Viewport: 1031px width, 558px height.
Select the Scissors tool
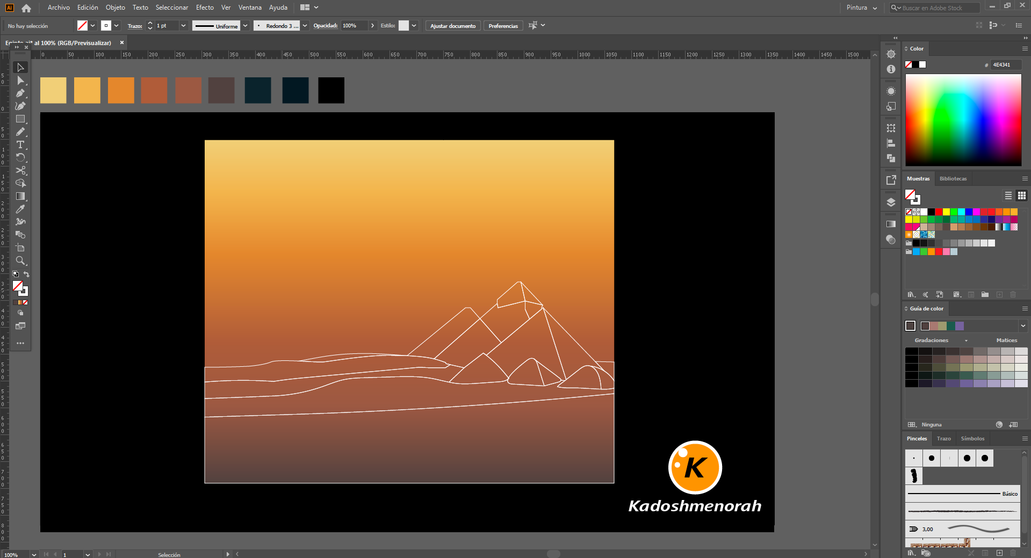20,170
